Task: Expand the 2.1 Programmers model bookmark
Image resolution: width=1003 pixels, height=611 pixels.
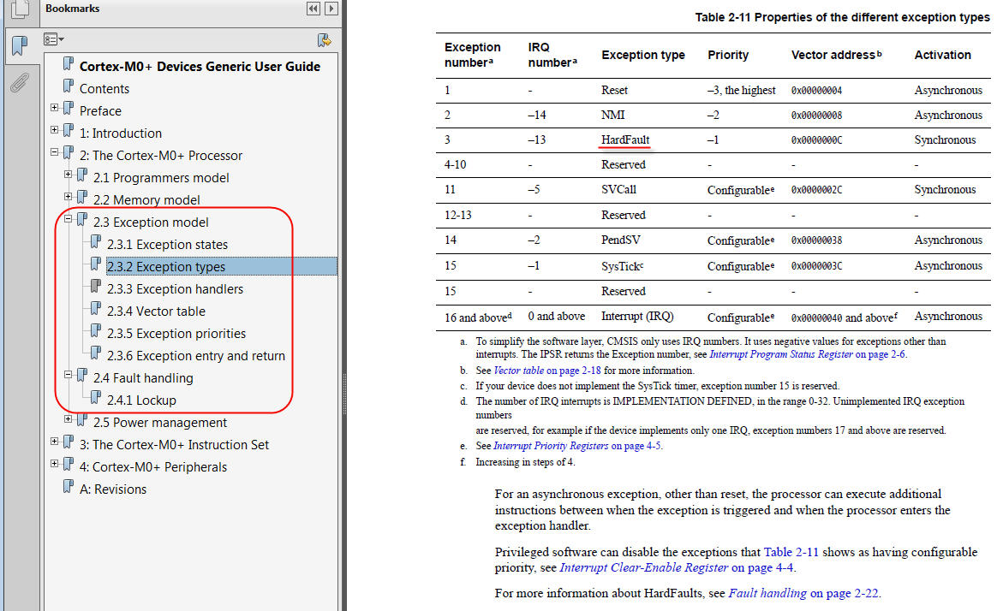Action: (68, 174)
